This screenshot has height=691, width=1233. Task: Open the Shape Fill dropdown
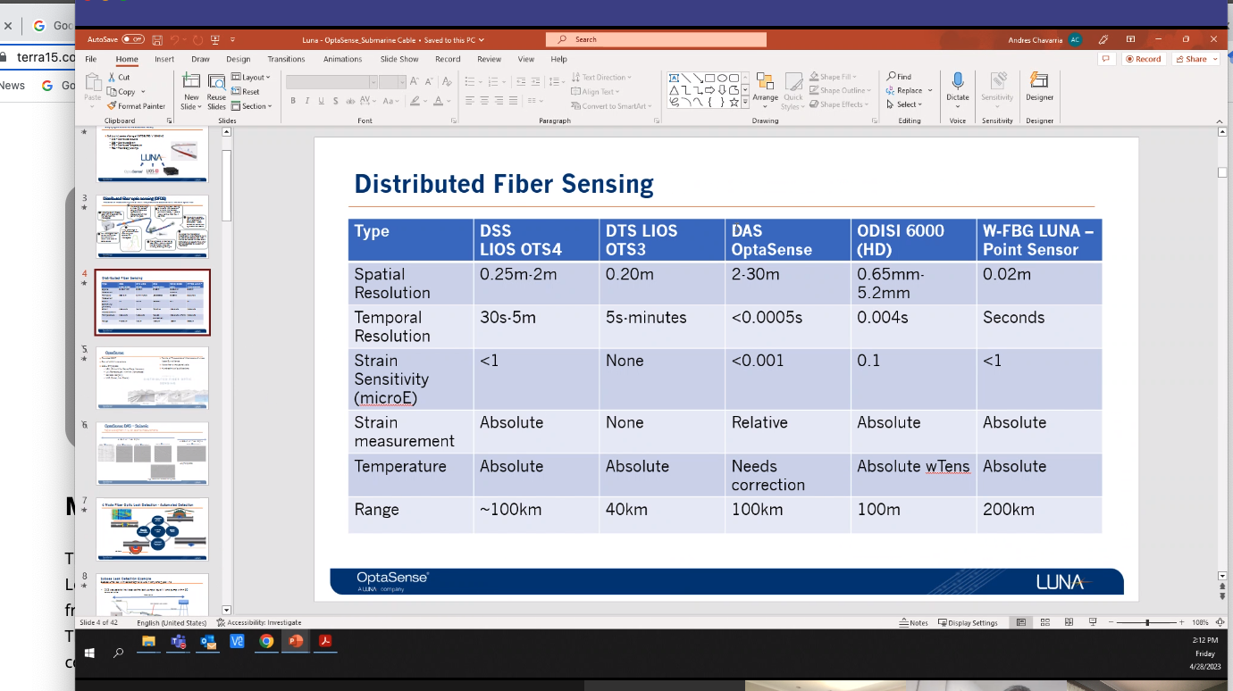pos(833,77)
